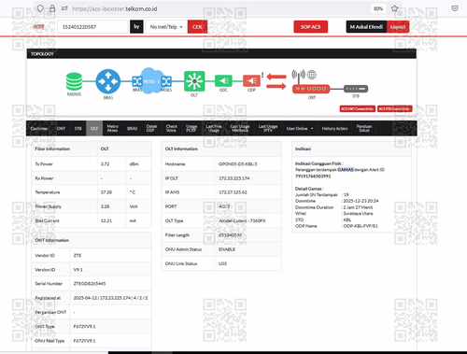This screenshot has height=354, width=467.
Task: Click the ONU Link Status value LOS
Action: [x=222, y=263]
